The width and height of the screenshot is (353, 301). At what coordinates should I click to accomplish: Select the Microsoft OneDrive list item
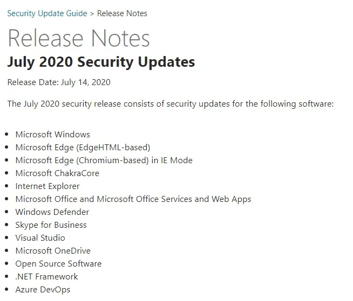click(53, 251)
